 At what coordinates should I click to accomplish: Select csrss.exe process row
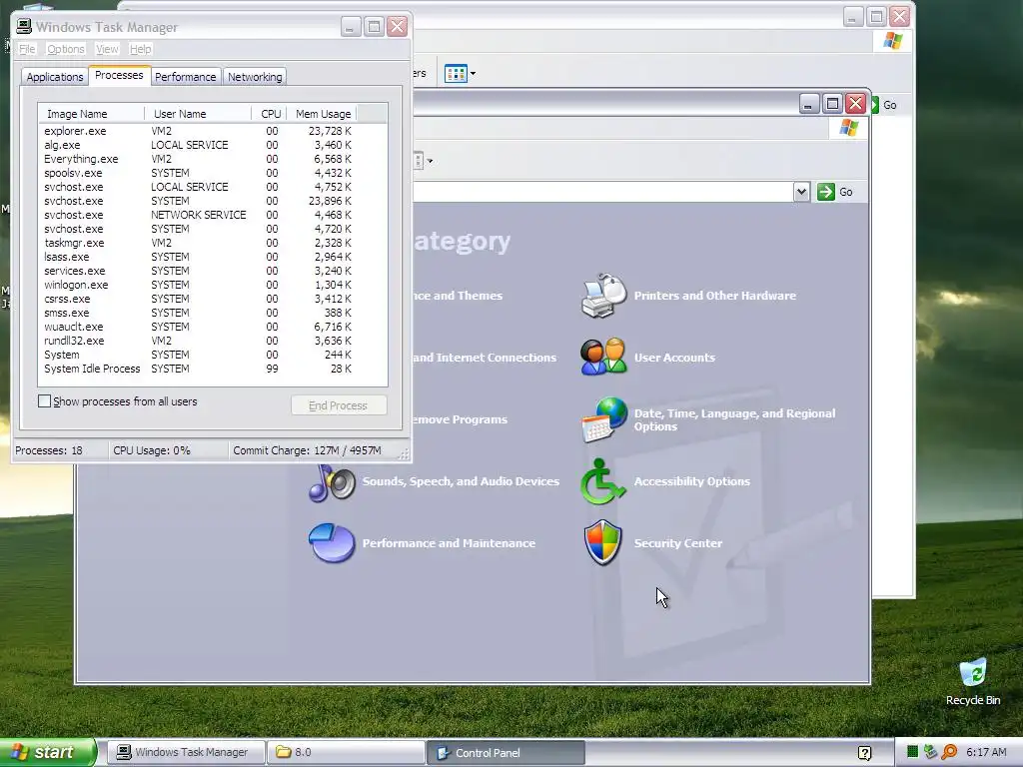coord(198,299)
